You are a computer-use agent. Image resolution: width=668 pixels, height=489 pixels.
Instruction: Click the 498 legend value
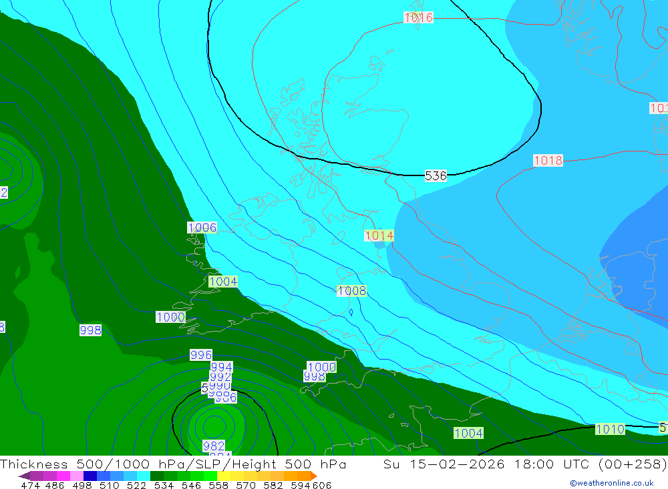pos(82,485)
